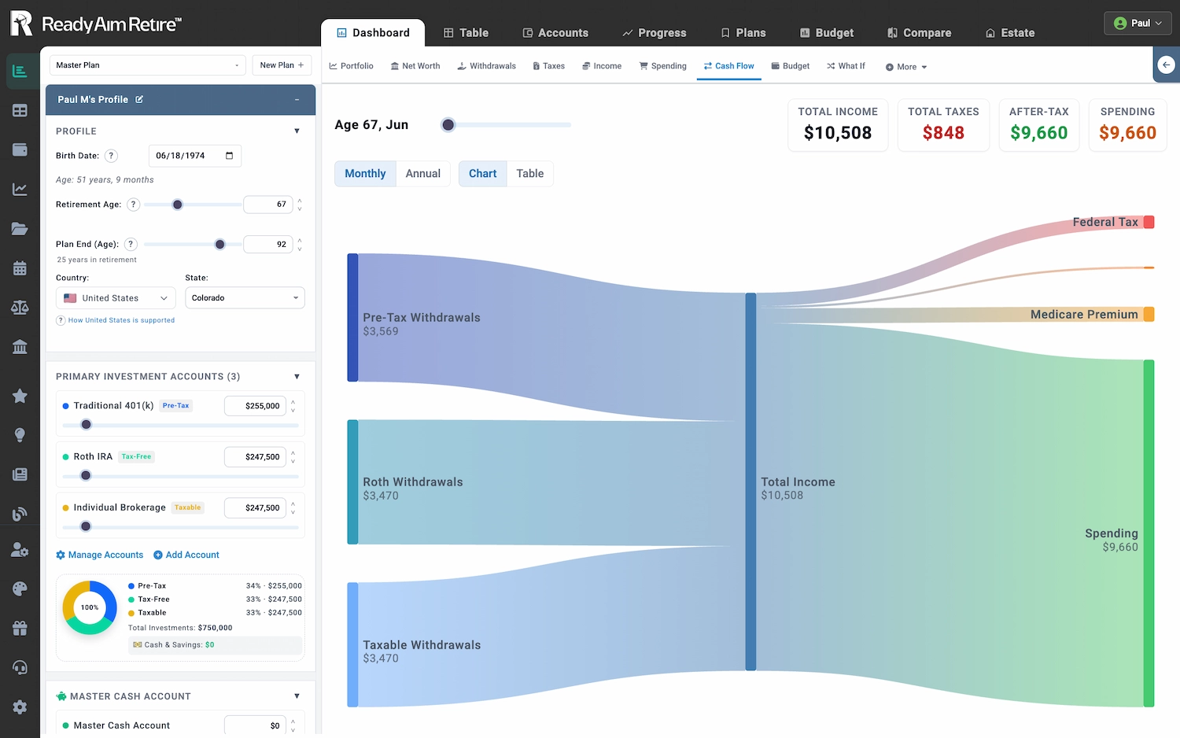Open the Estate tab
1180x738 pixels.
[1010, 33]
